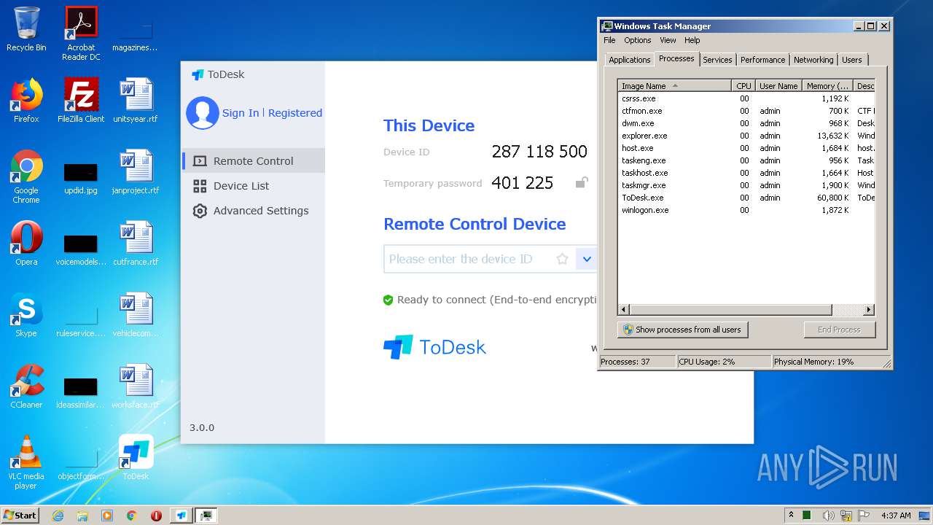
Task: Select csrss.exe process row
Action: [x=746, y=98]
